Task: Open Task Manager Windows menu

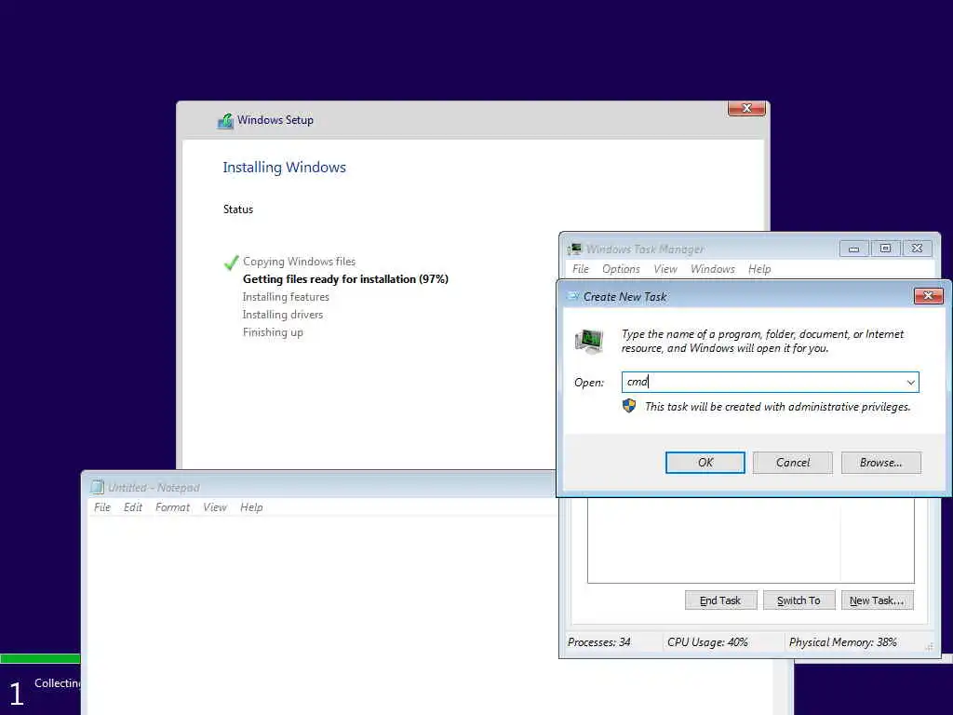Action: 712,269
